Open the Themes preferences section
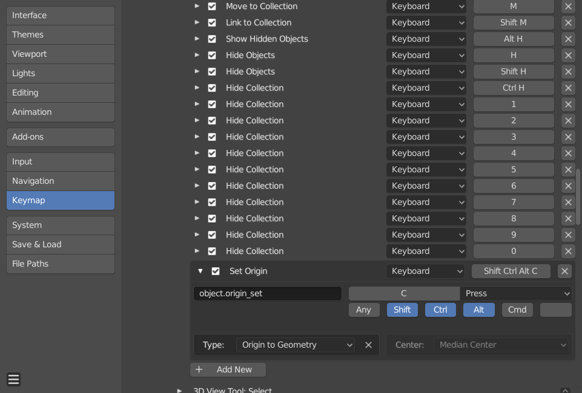The image size is (582, 393). 60,34
